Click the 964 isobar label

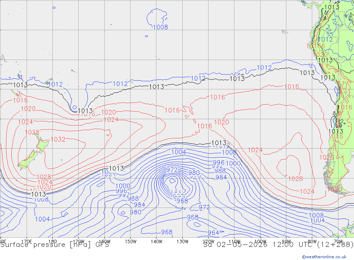click(213, 233)
